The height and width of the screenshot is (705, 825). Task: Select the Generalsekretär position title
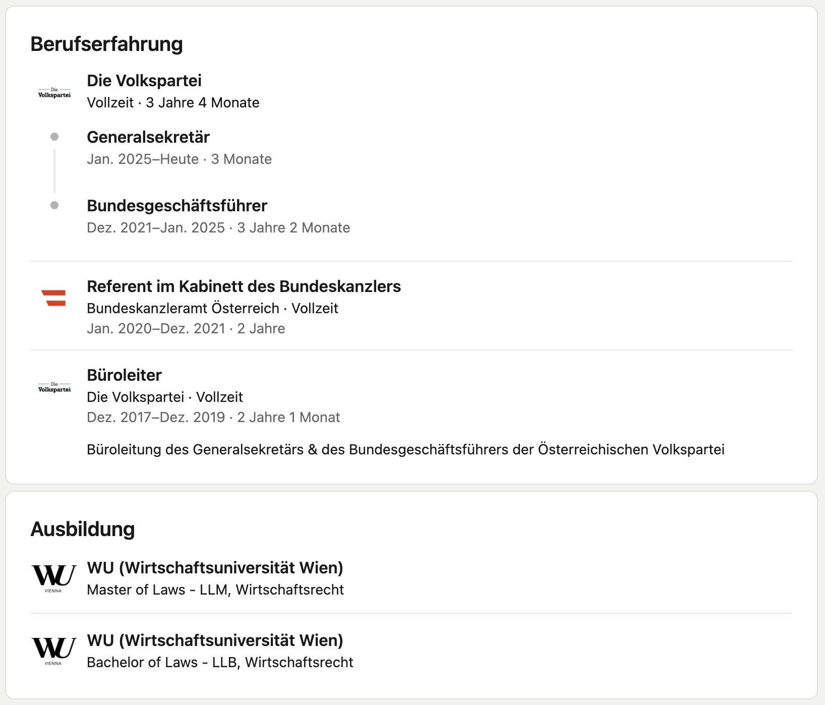pyautogui.click(x=148, y=137)
